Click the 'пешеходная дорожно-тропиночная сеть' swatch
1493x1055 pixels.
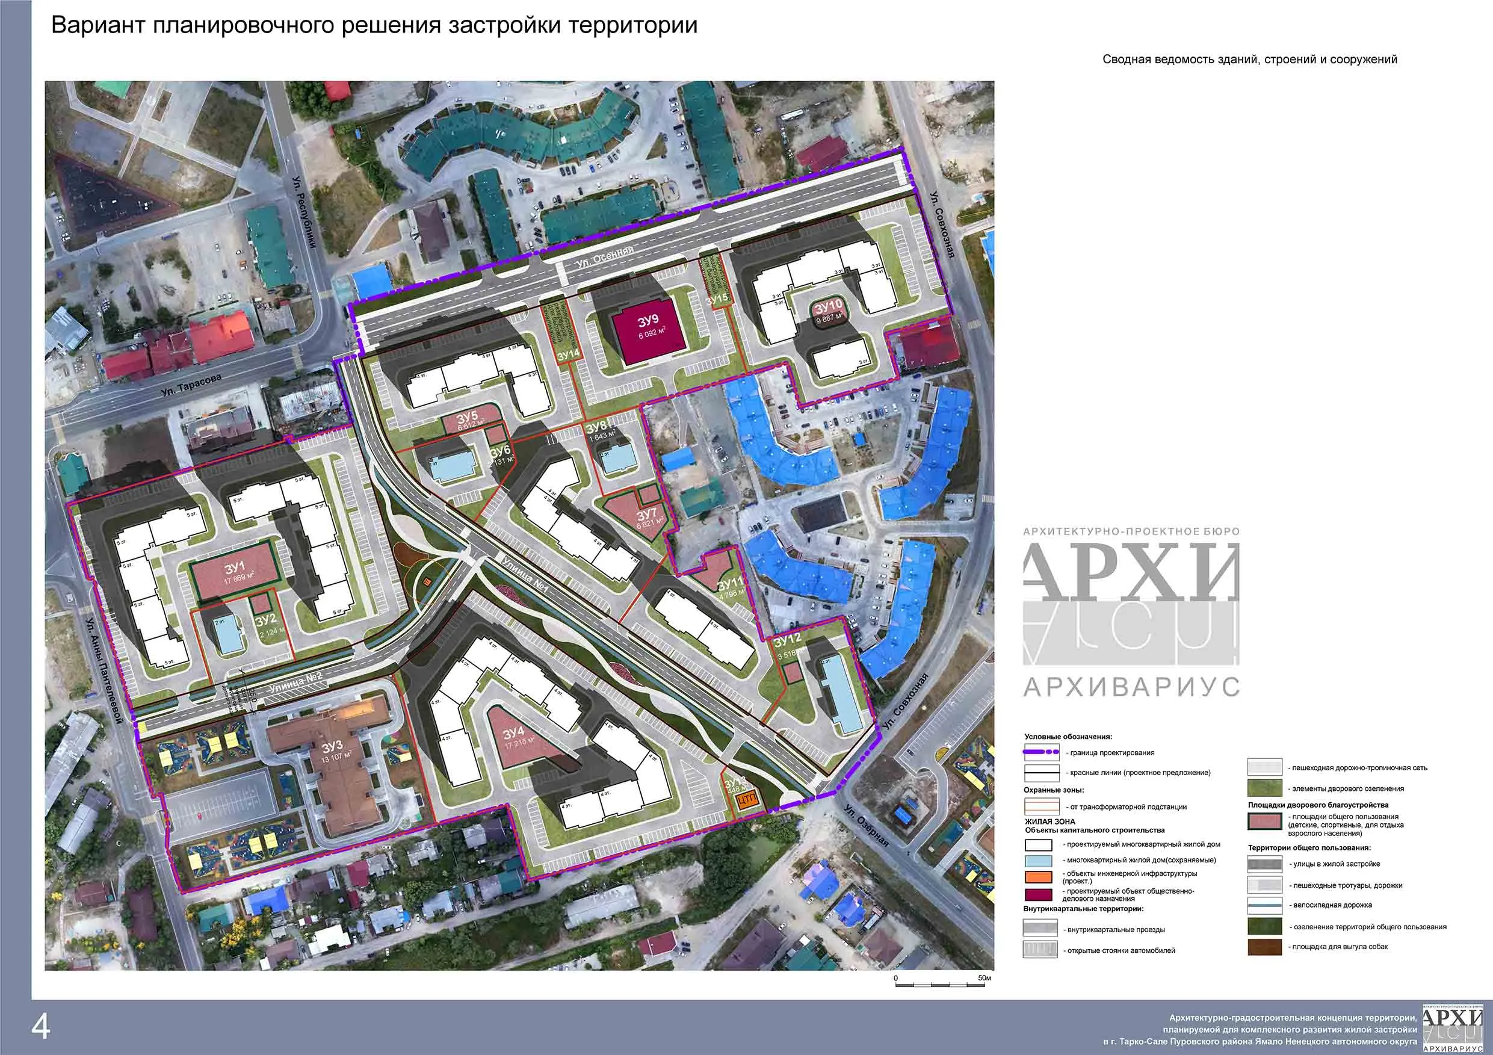(1266, 767)
